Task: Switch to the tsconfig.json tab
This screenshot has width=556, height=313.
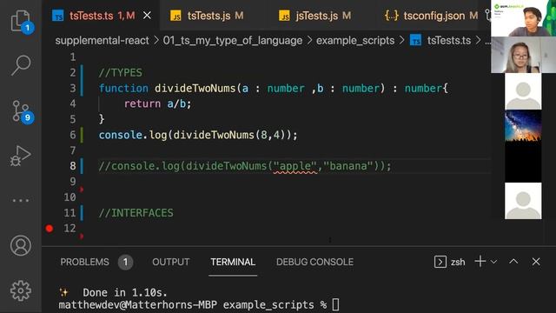Action: 431,16
